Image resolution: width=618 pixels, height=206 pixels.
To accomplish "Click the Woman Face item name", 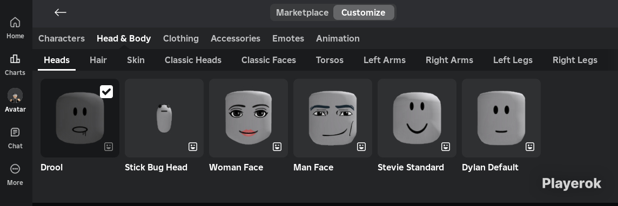I will [x=236, y=168].
